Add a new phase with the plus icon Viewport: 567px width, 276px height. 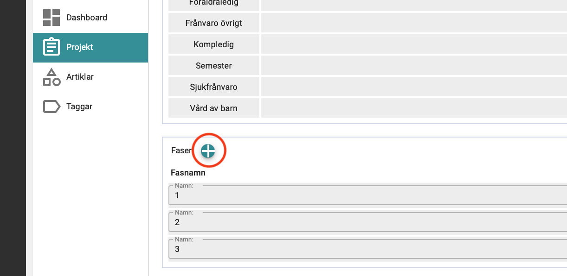tap(208, 151)
